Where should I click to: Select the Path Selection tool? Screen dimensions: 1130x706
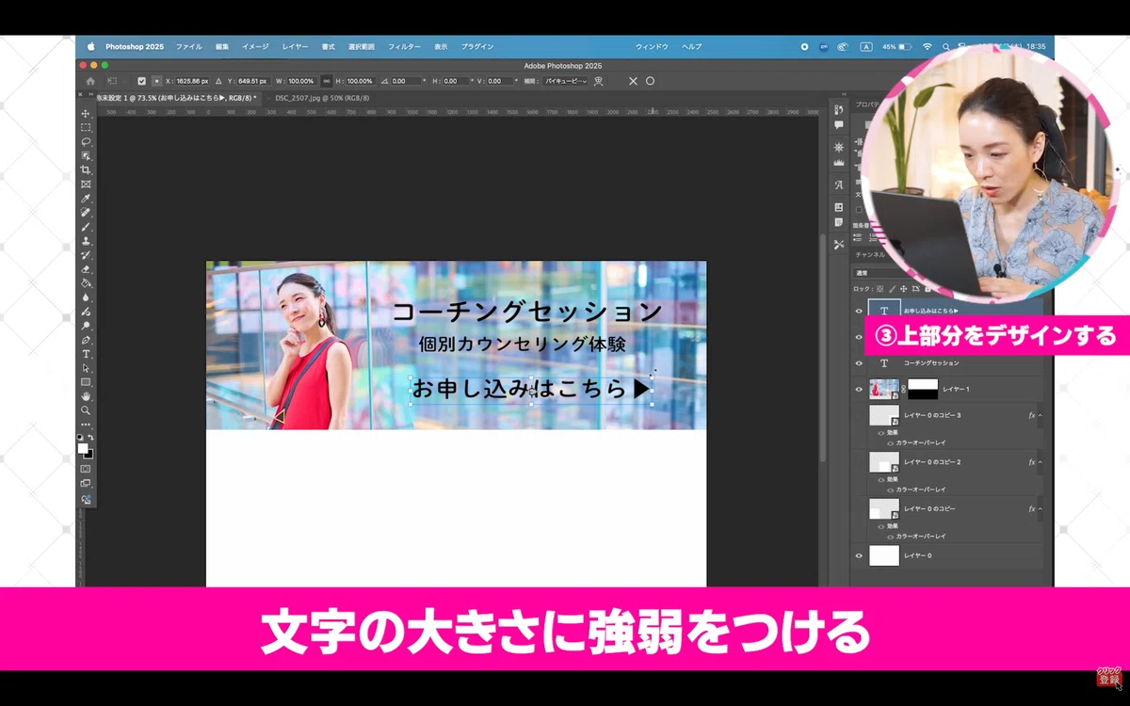(x=86, y=368)
